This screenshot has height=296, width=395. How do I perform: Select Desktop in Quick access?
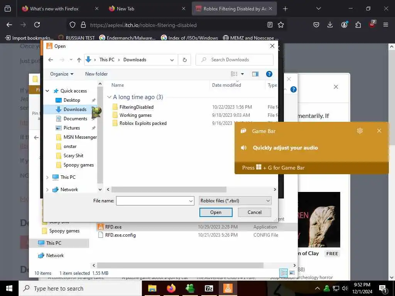point(71,100)
